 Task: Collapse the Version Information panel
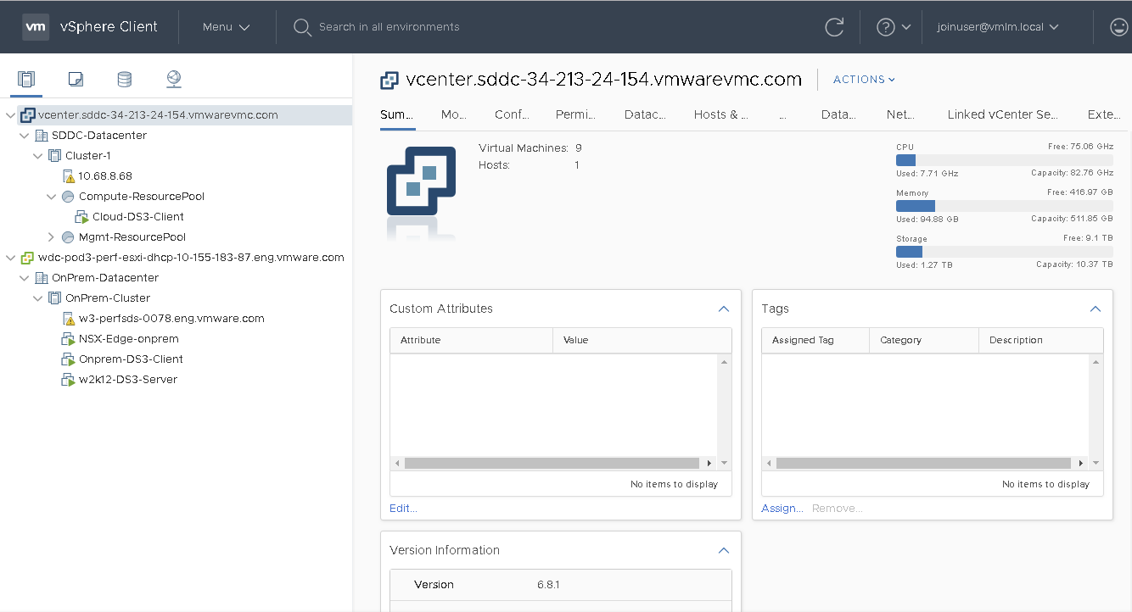pos(724,551)
